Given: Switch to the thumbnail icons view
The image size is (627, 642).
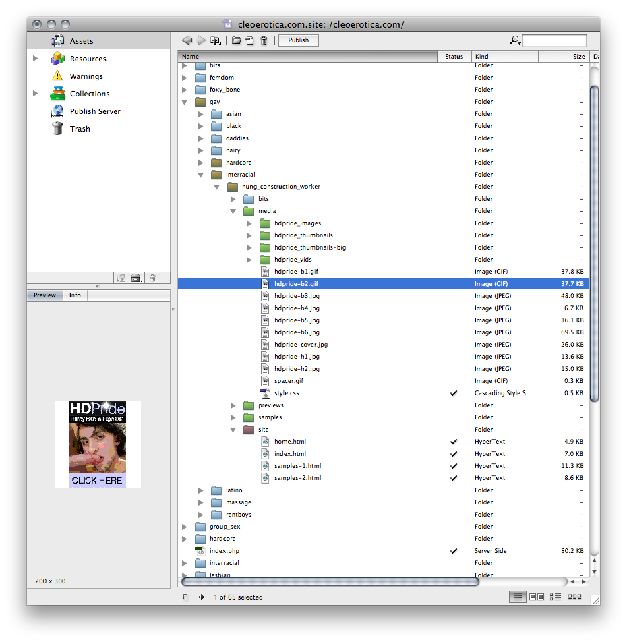Looking at the screenshot, I should coord(574,597).
